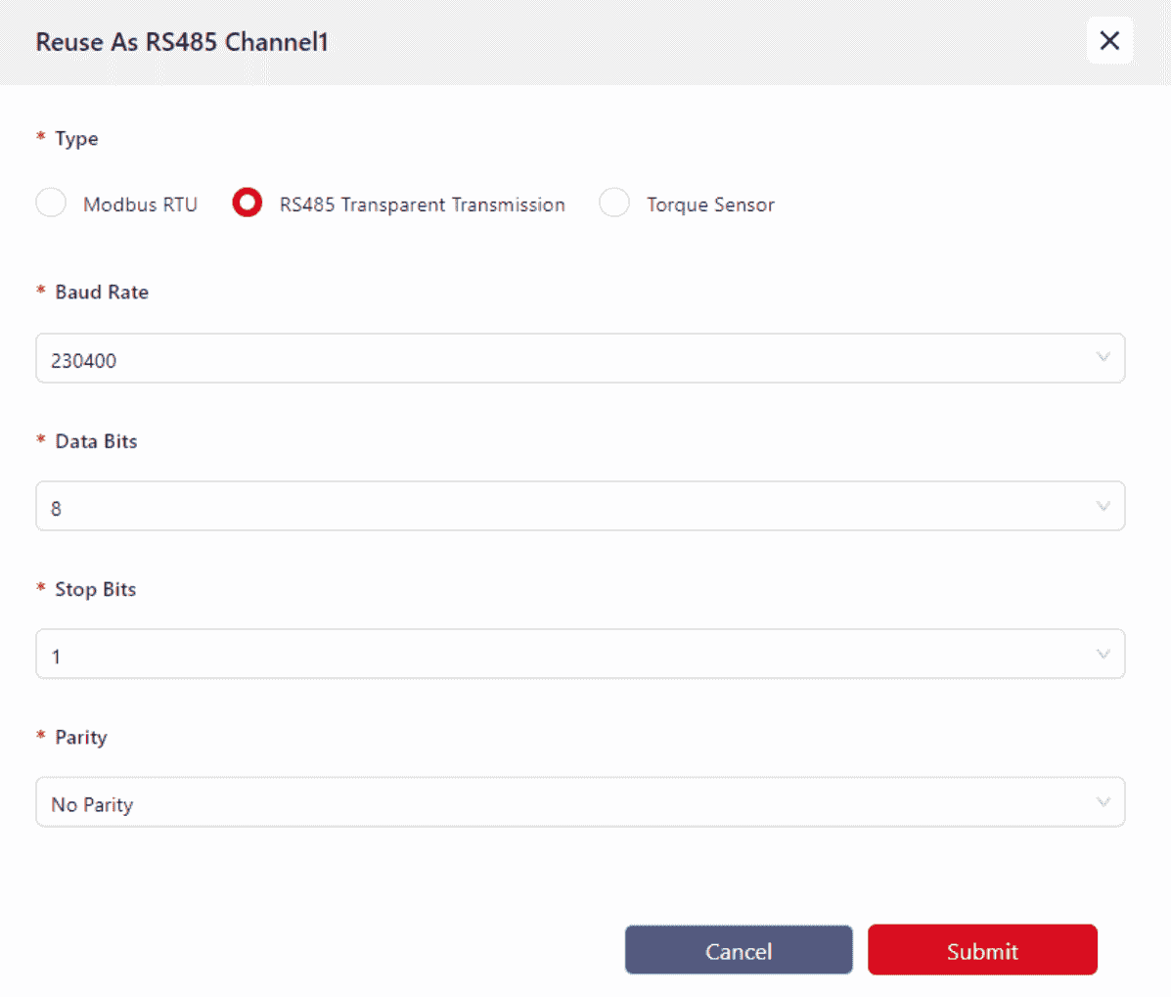1171x997 pixels.
Task: Open the Parity dropdown
Action: pos(579,802)
